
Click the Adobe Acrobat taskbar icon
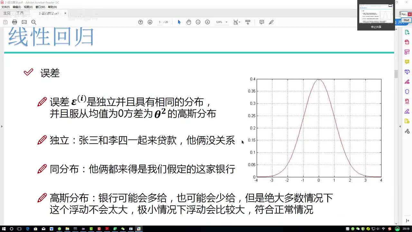[107, 229]
